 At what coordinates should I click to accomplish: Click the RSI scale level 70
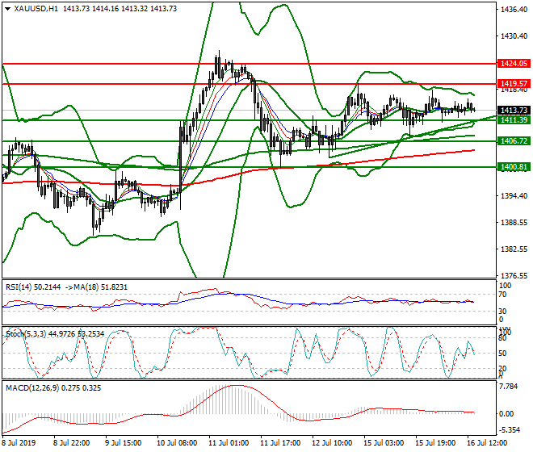[502, 295]
